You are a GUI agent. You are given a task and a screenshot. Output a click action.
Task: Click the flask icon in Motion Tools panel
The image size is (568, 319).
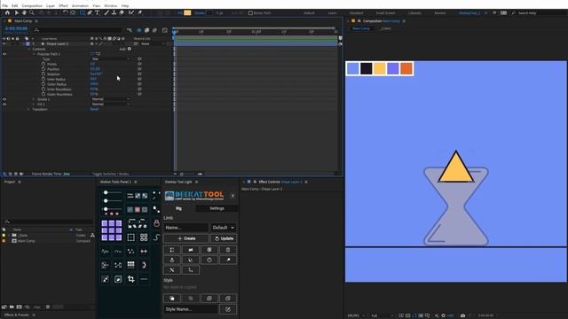156,223
